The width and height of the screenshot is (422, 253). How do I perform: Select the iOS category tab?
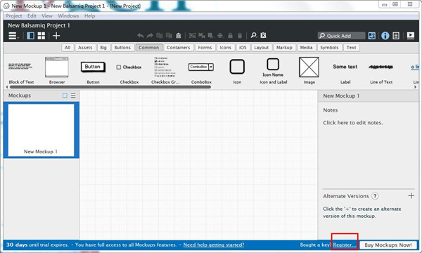click(243, 48)
